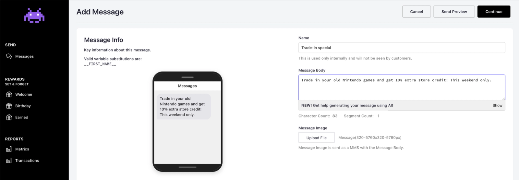This screenshot has height=180, width=519.
Task: Click the black Continue button
Action: [494, 12]
